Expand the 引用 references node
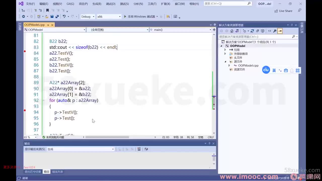The height and width of the screenshot is (181, 322). [225, 50]
